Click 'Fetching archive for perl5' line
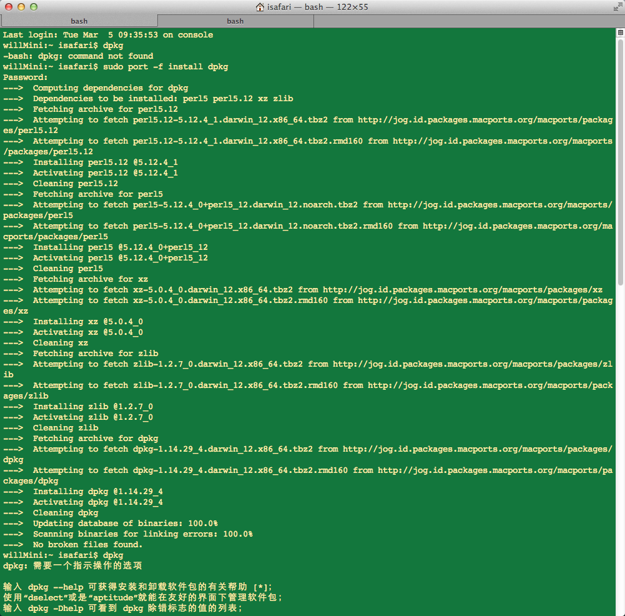Viewport: 625px width, 616px height. click(83, 194)
